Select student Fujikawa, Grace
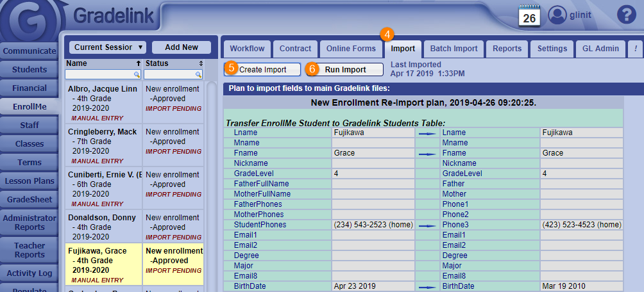This screenshot has height=292, width=644. coord(103,265)
